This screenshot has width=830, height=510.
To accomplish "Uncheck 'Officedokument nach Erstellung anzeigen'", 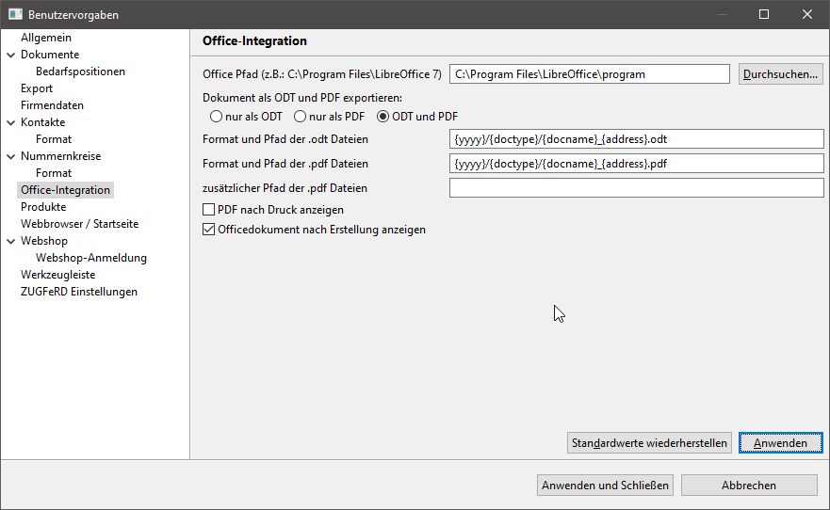I will 208,230.
